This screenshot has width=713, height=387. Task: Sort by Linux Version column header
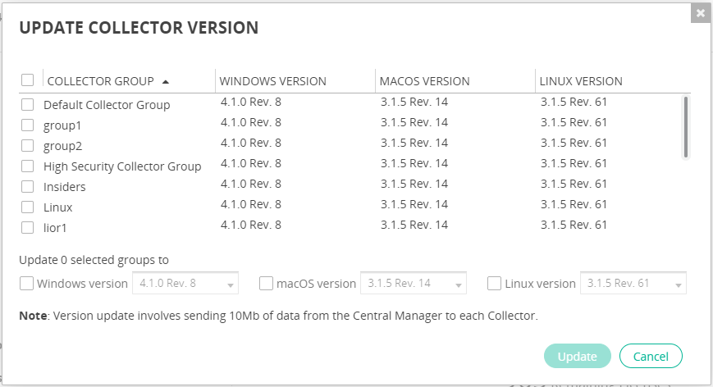pyautogui.click(x=581, y=81)
